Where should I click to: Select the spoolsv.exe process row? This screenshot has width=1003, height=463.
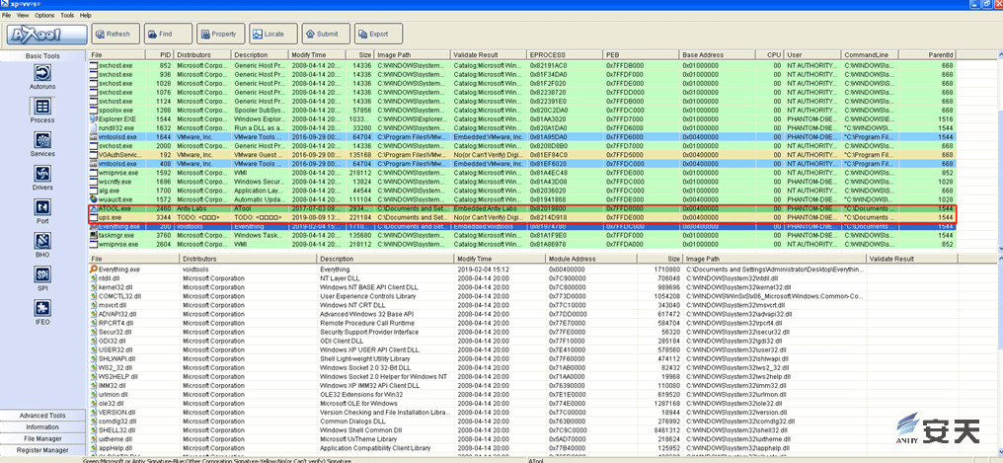522,110
